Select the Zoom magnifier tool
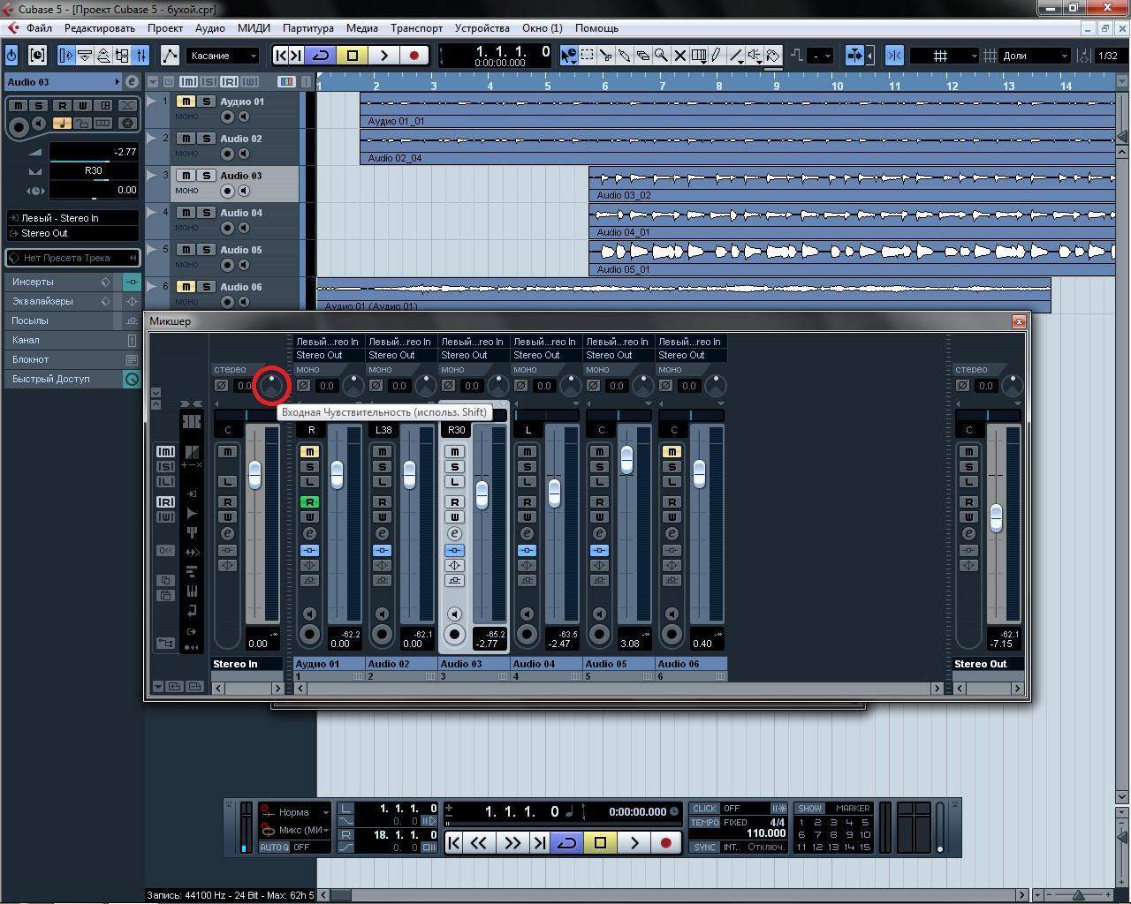The image size is (1131, 904). pos(661,56)
